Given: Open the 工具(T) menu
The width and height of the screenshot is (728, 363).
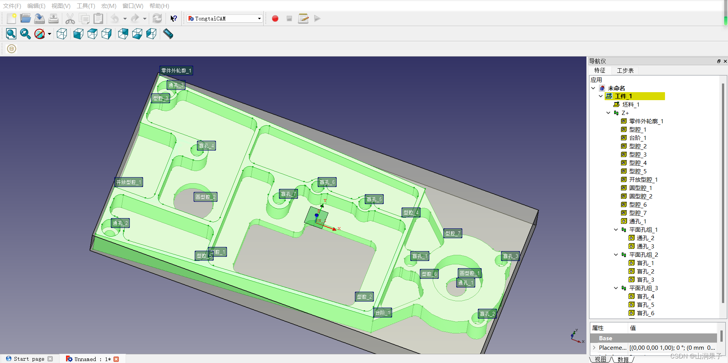Looking at the screenshot, I should [x=86, y=6].
